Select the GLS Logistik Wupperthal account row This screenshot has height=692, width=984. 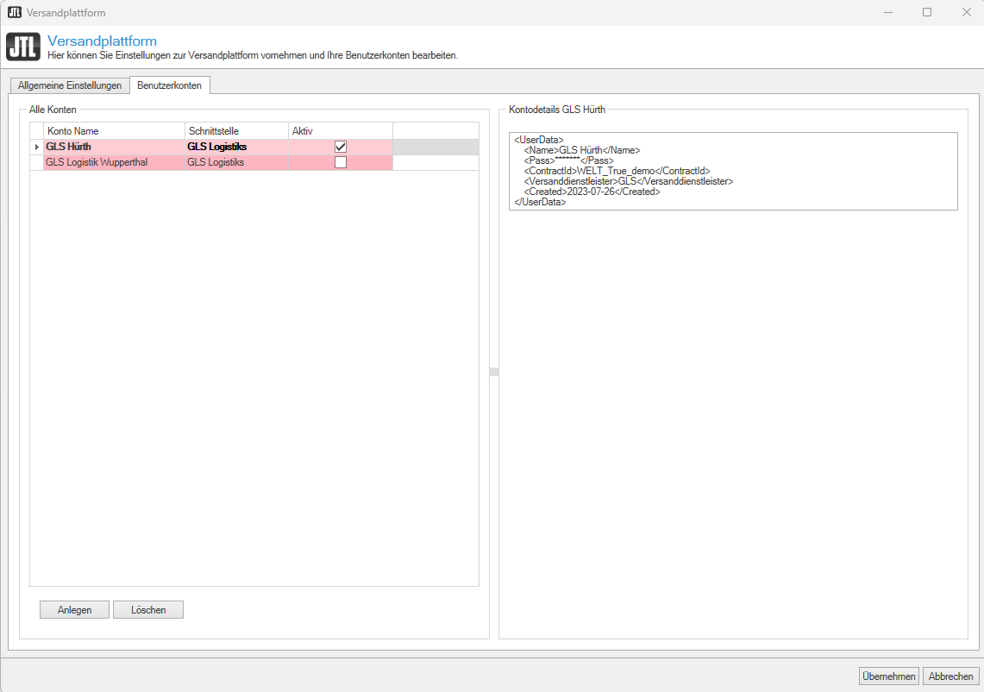[112, 162]
